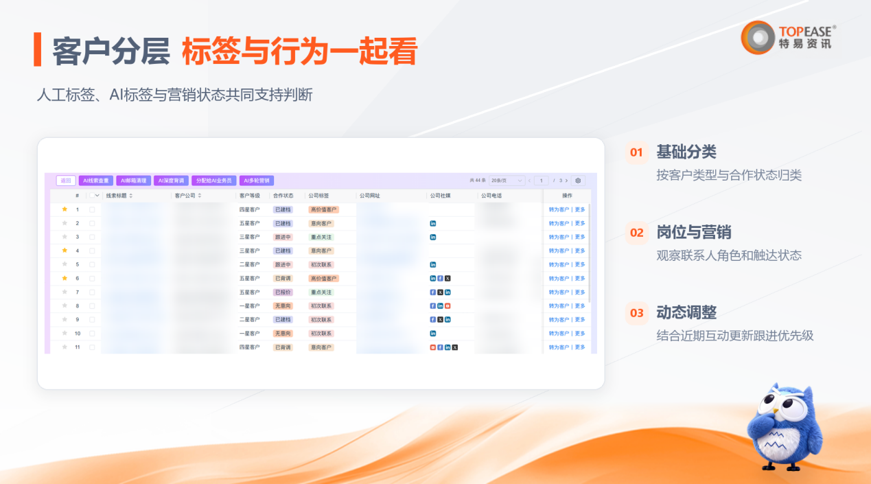Click 分配给AI业务员 button
The width and height of the screenshot is (871, 484).
point(214,181)
